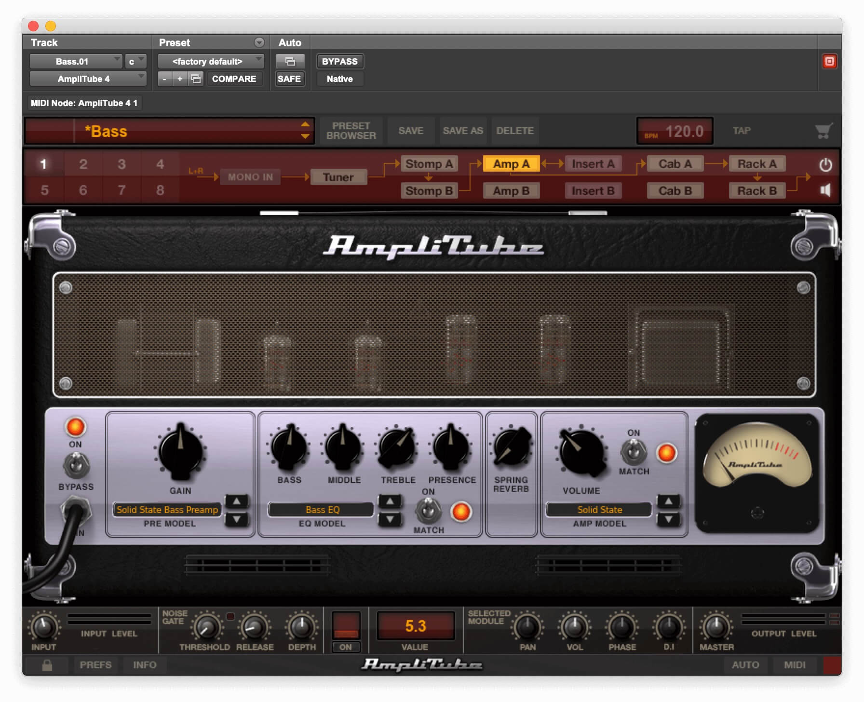This screenshot has width=864, height=702.
Task: Open the Bass.01 track dropdown
Action: click(x=76, y=61)
